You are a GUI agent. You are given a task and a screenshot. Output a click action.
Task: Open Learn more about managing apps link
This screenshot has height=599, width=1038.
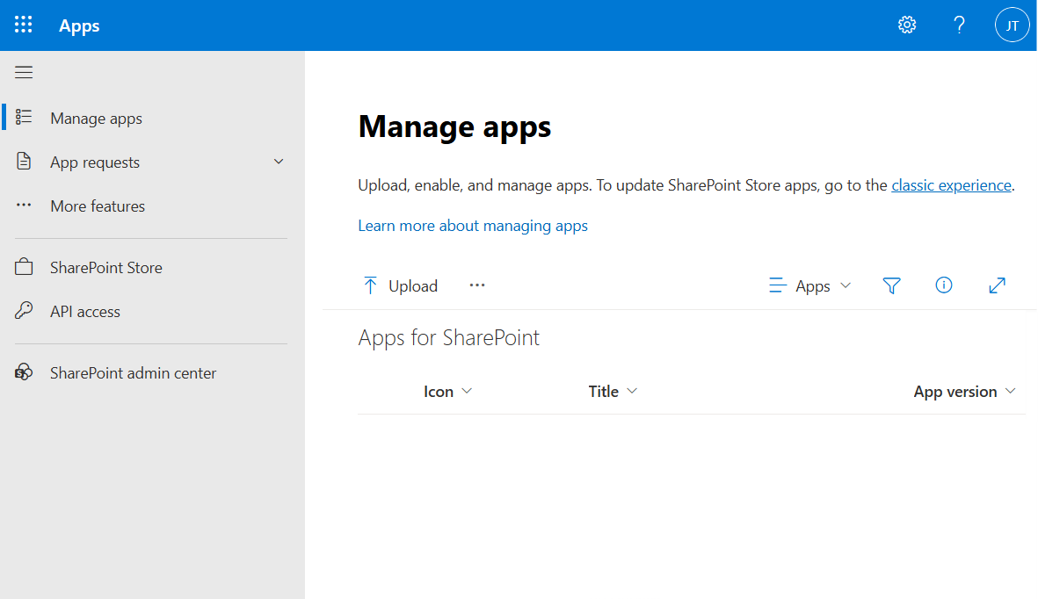pos(473,226)
